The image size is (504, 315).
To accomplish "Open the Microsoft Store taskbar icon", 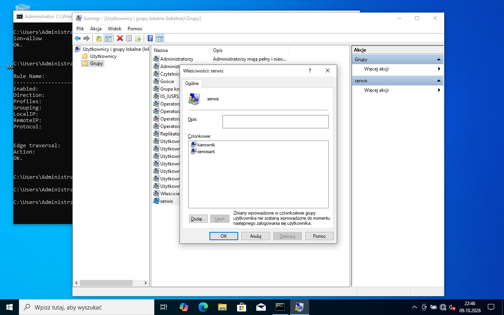I will click(x=242, y=307).
